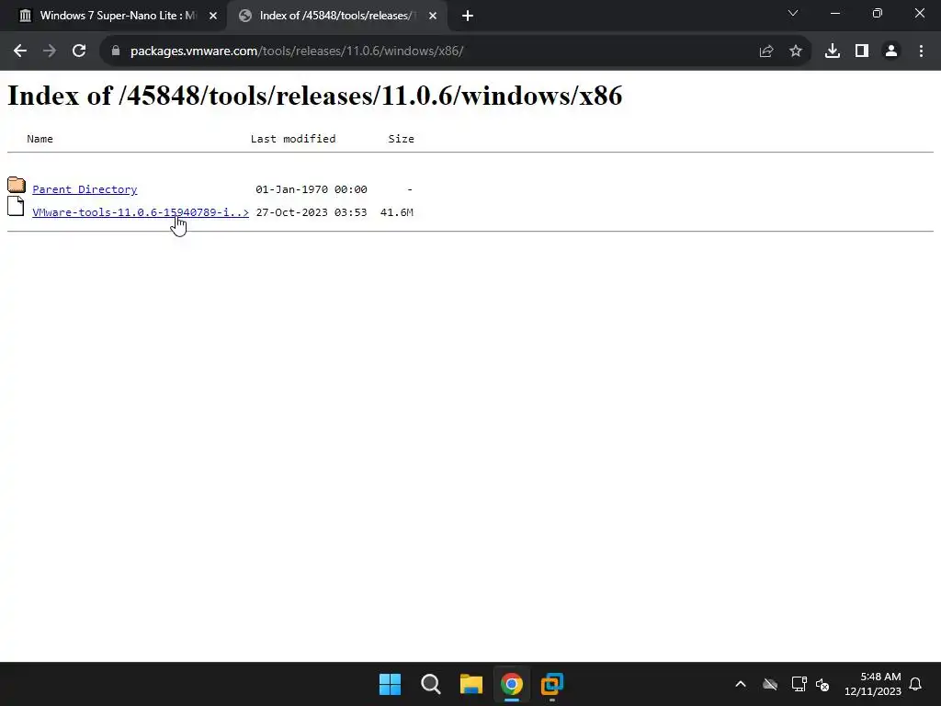
Task: Click the OneDrive cloud tray icon
Action: [x=770, y=684]
